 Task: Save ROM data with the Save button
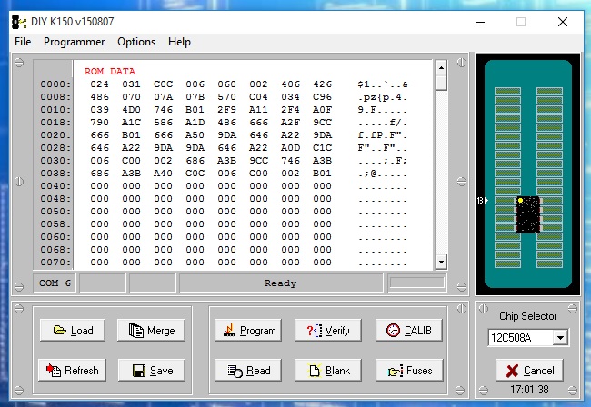click(152, 371)
